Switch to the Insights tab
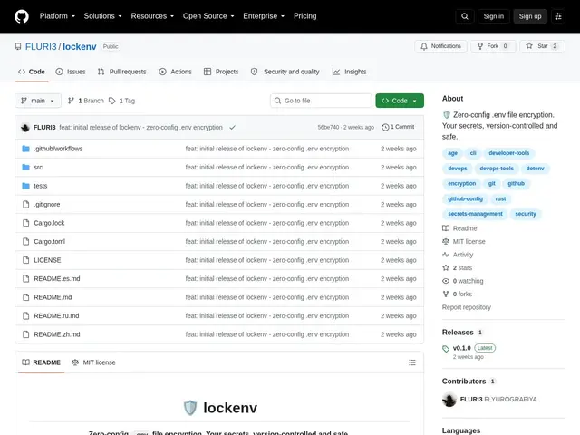This screenshot has width=580, height=435. coord(349,72)
